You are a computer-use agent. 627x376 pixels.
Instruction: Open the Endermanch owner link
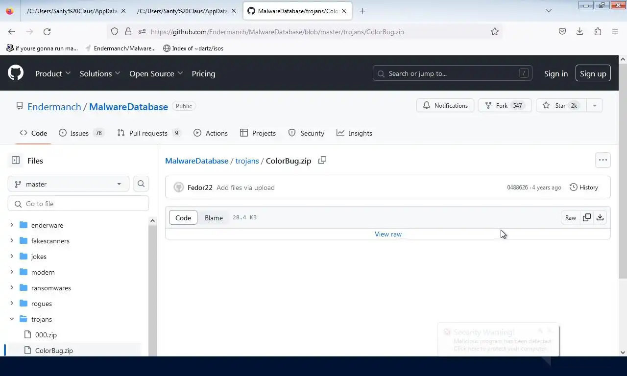54,107
